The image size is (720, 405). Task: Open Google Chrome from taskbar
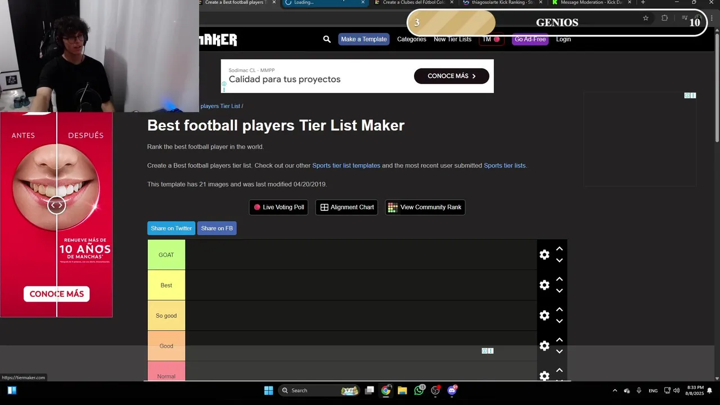pyautogui.click(x=386, y=390)
